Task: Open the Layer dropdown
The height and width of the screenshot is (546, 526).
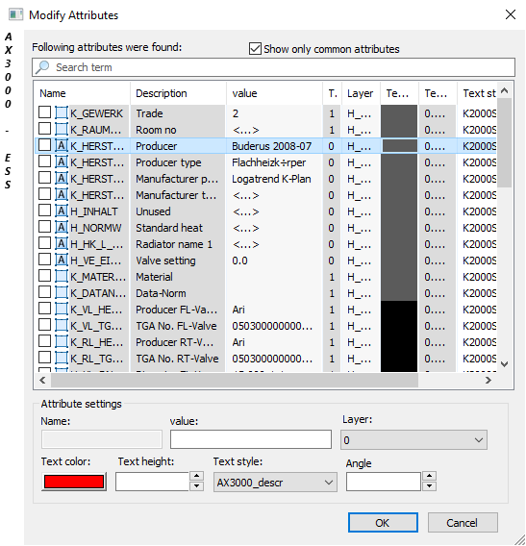Action: click(x=413, y=440)
